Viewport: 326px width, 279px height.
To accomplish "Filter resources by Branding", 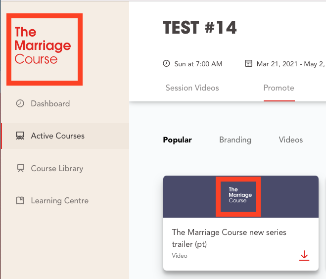I will (235, 139).
